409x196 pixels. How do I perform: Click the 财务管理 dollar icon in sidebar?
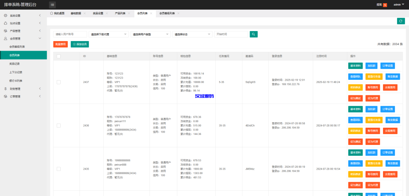click(6, 89)
